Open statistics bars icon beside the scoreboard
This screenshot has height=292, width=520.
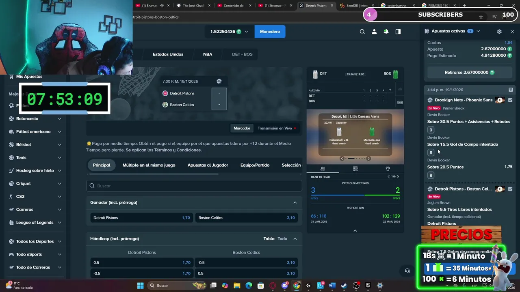pos(400,89)
